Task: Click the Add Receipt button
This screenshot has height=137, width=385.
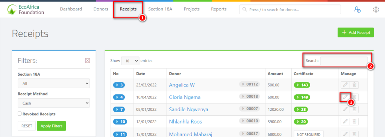Action: tap(356, 32)
